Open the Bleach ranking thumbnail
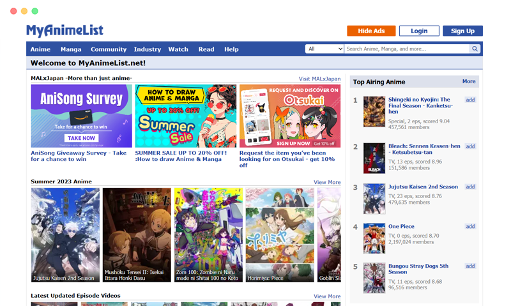The width and height of the screenshot is (511, 306). [374, 158]
